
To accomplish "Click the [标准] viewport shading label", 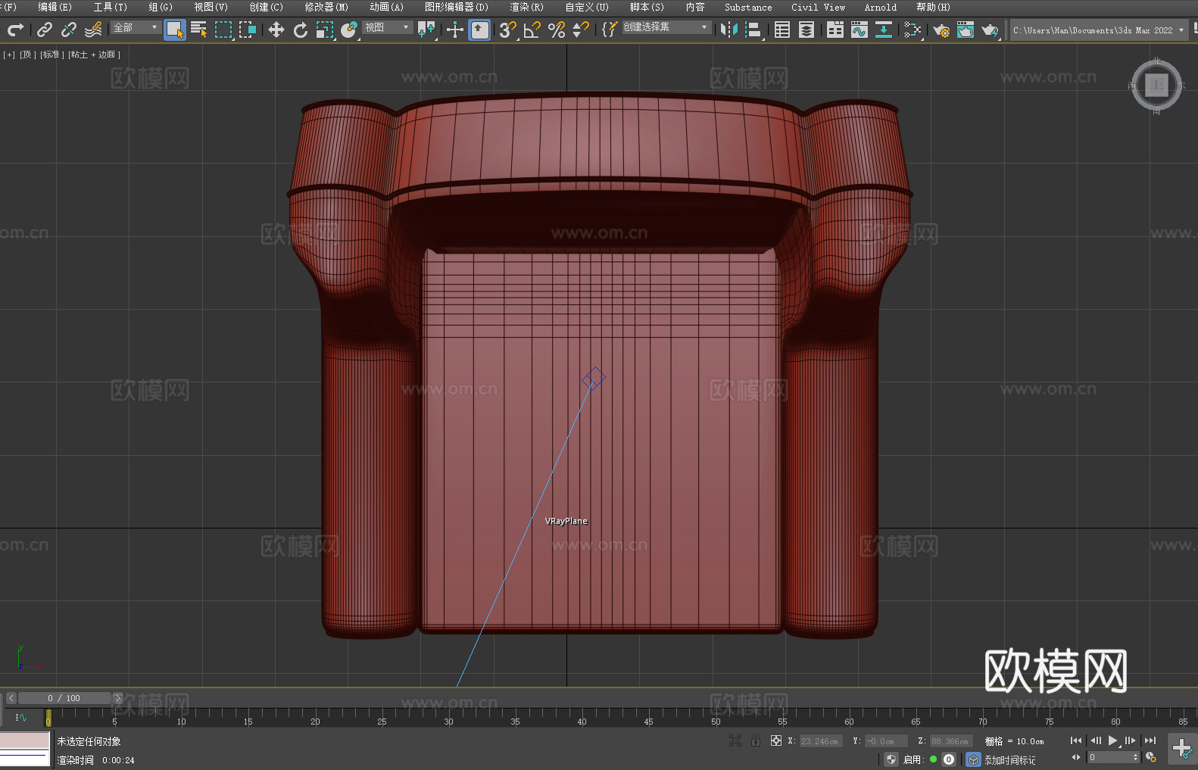I will [51, 55].
